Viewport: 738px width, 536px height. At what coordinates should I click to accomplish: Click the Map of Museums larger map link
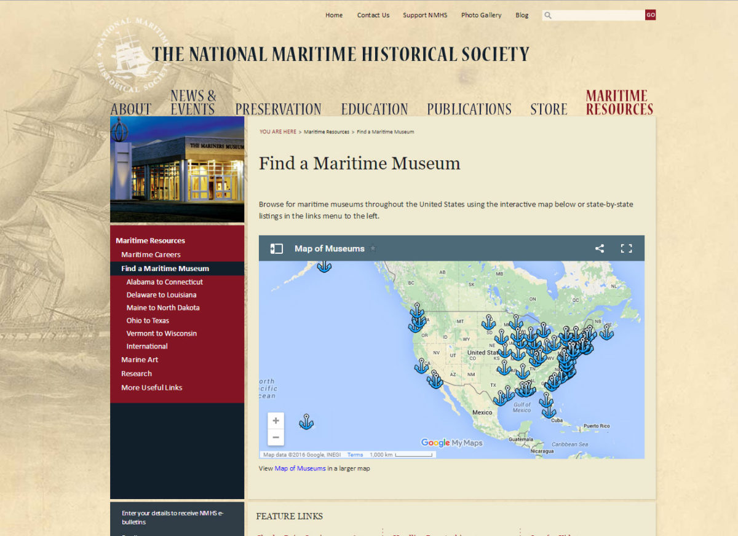point(300,468)
